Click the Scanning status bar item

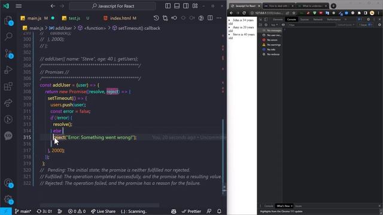click(x=133, y=211)
